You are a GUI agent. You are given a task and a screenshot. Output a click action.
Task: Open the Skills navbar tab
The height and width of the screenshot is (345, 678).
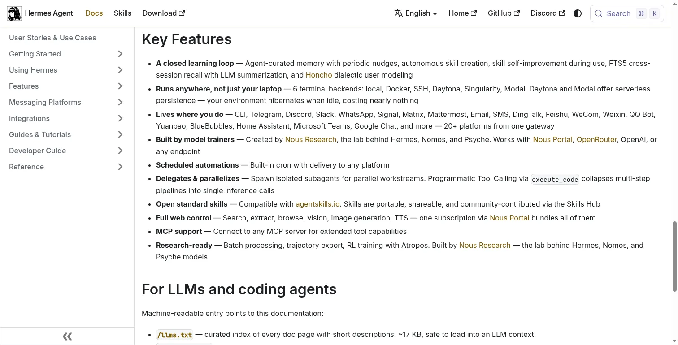point(122,13)
